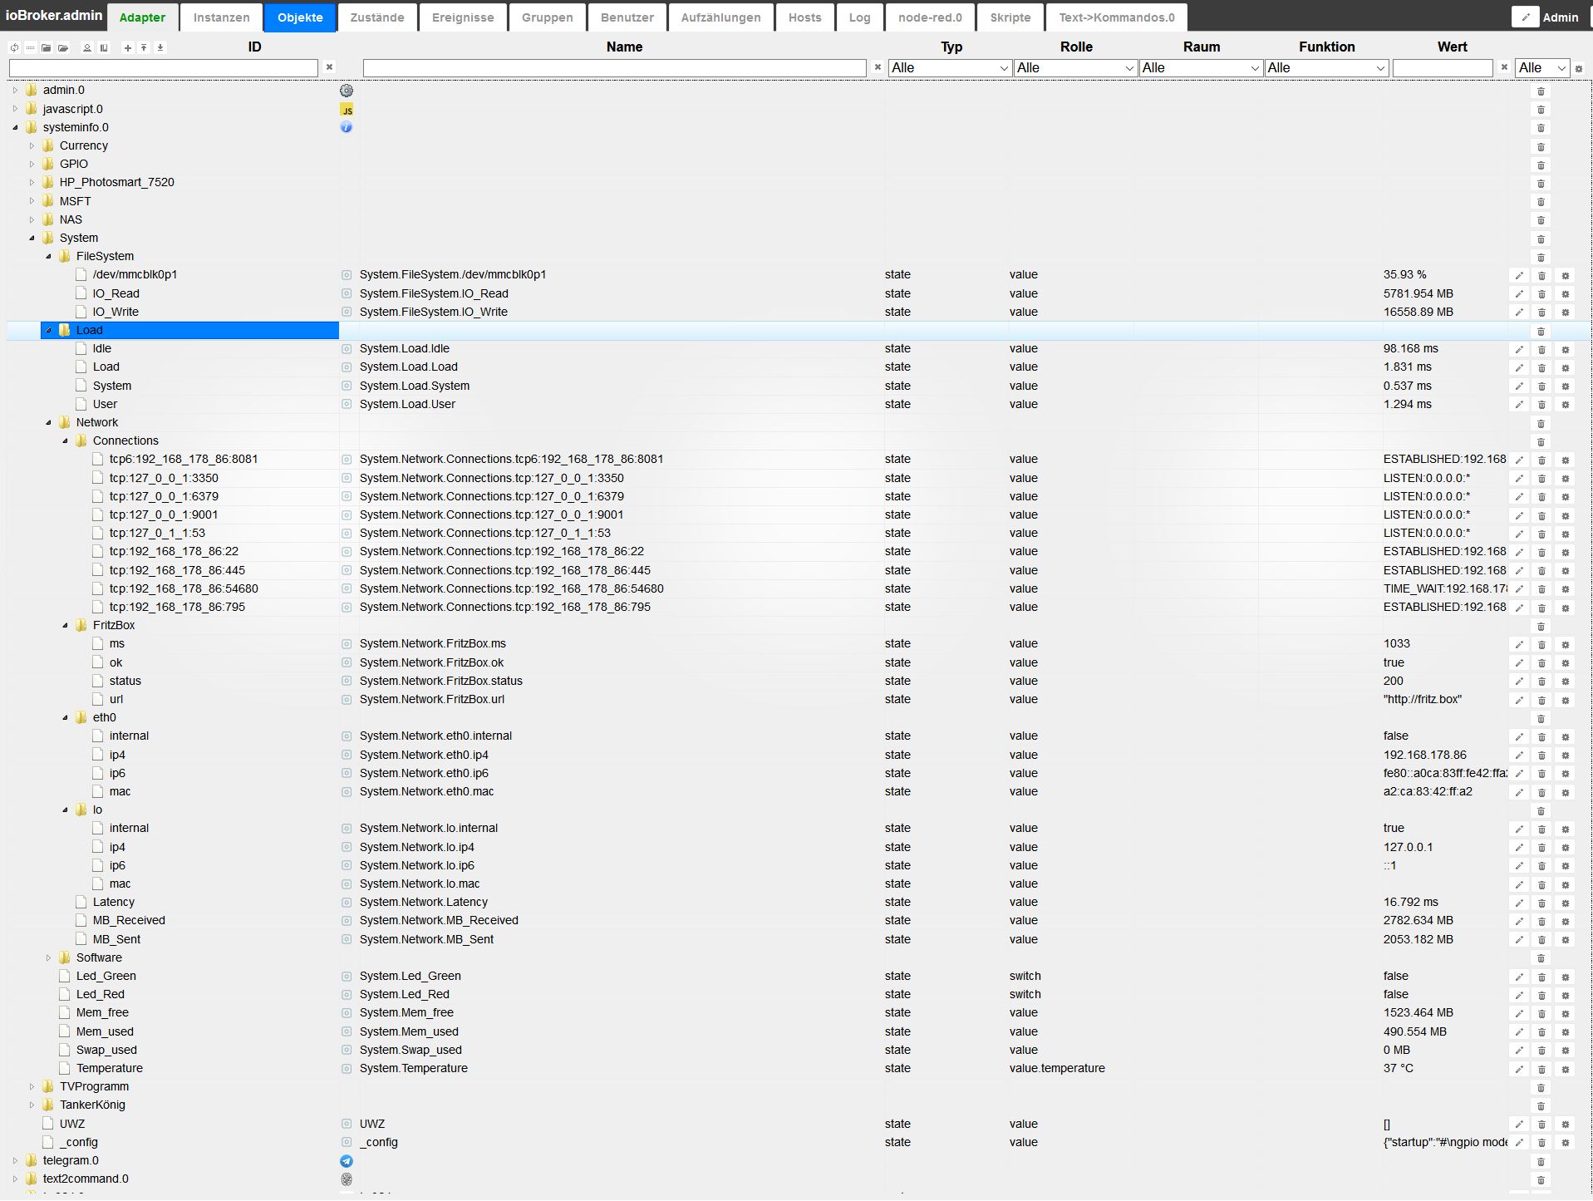Screen dimensions: 1593x1201
Task: Delete the System.Load.Idle object
Action: click(1541, 349)
